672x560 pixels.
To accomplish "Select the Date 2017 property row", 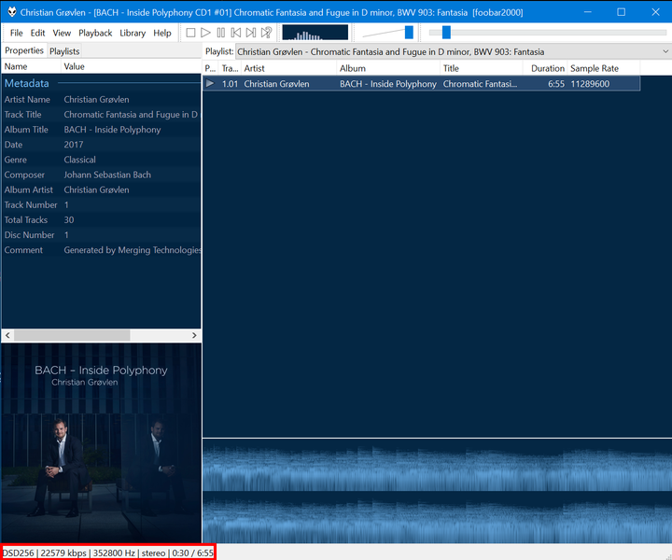I will point(101,145).
